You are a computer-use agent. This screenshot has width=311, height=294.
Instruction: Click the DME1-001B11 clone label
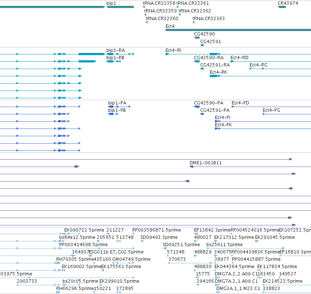(206, 163)
